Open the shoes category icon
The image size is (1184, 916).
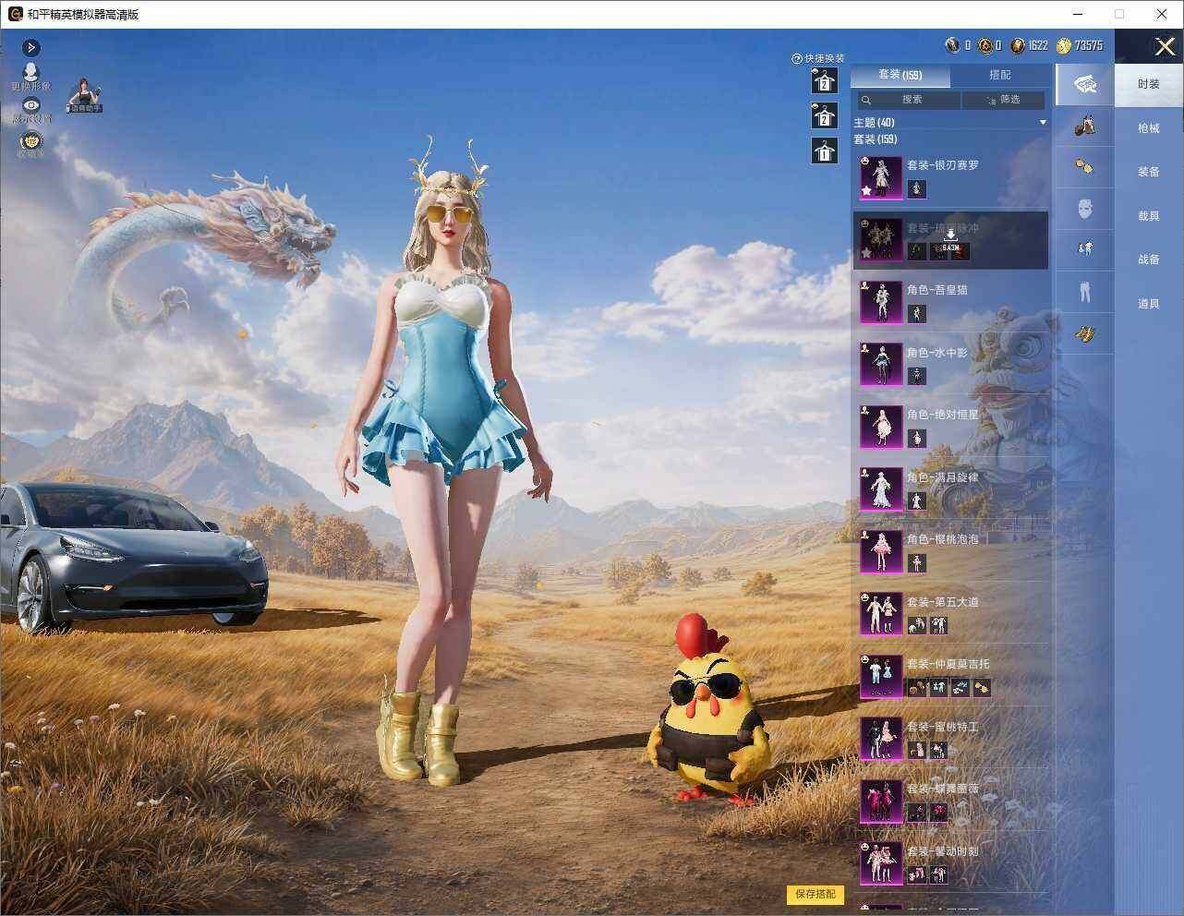tap(1085, 333)
